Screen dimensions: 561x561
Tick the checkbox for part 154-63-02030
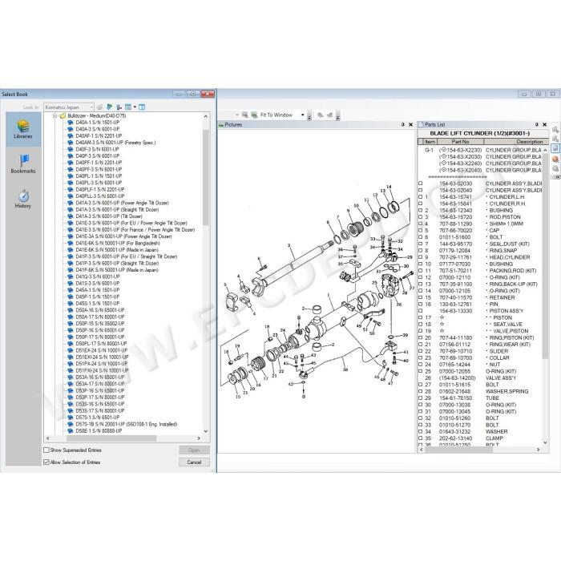tap(421, 184)
